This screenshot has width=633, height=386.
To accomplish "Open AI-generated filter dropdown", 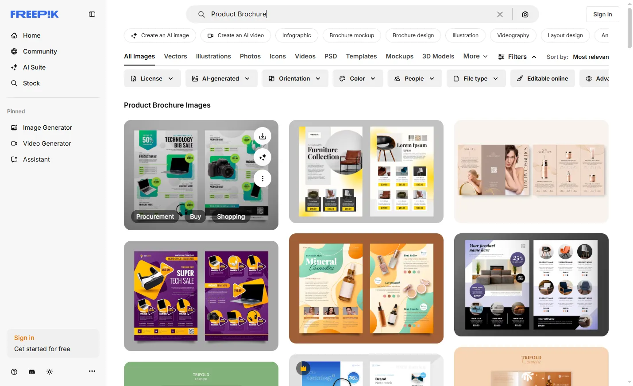I will [221, 78].
